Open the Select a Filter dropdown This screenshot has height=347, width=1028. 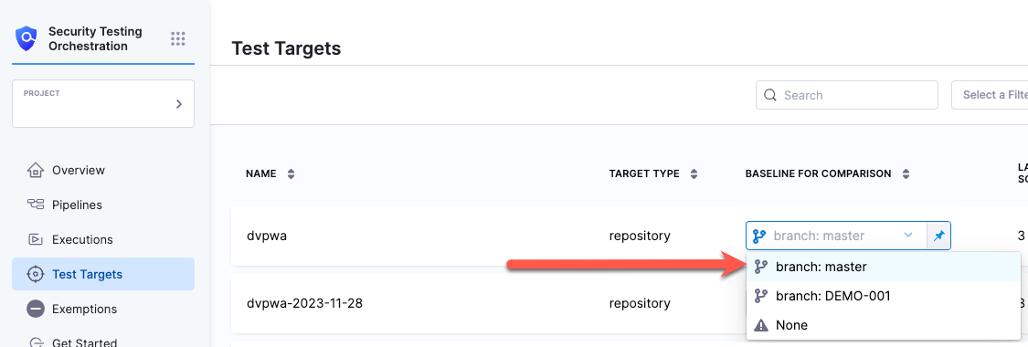pos(990,95)
